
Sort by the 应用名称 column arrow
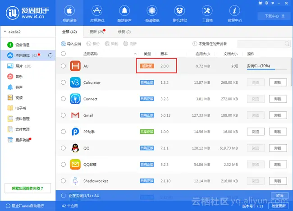pyautogui.click(x=135, y=54)
